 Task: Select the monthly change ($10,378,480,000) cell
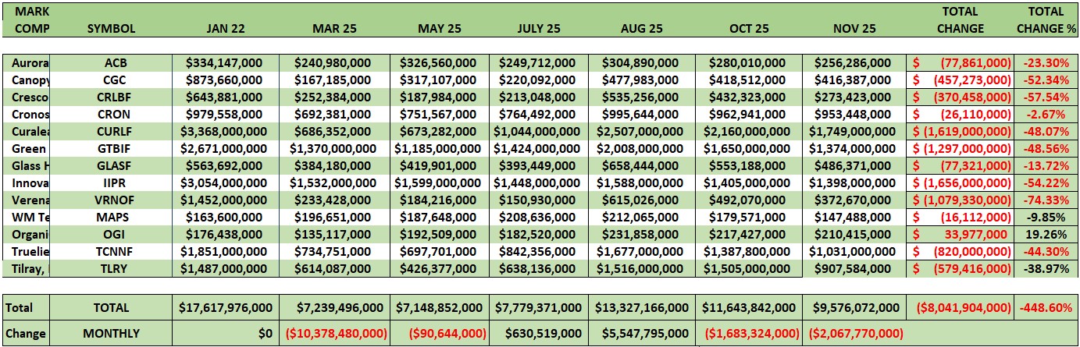click(x=333, y=333)
